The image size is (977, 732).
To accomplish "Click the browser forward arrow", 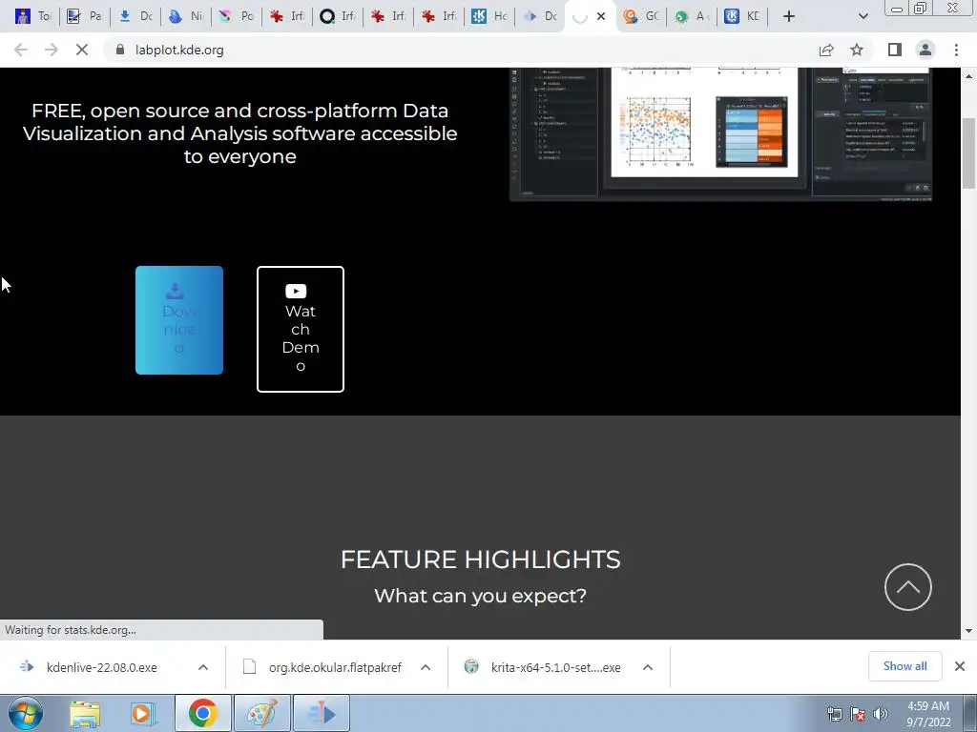I will tap(52, 50).
